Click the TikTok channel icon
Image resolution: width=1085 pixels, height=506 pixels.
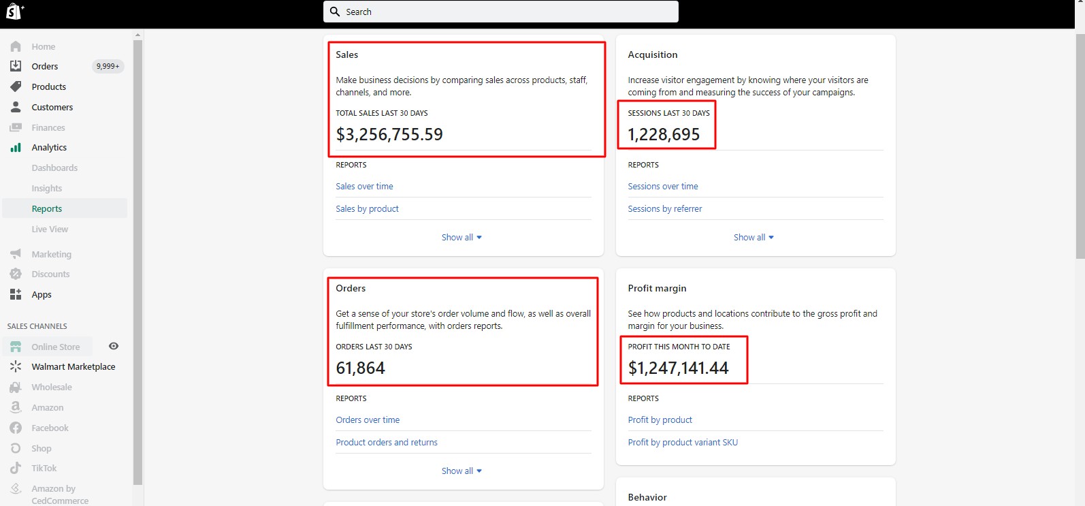click(16, 468)
